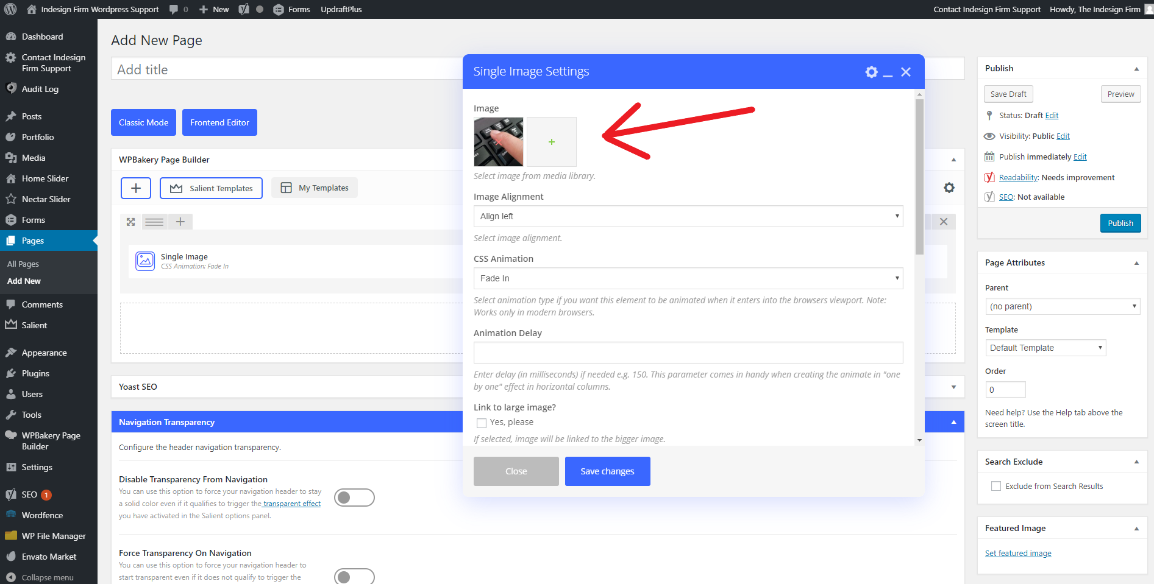This screenshot has height=584, width=1154.
Task: Toggle Disable Transparency From Navigation switch
Action: [354, 498]
